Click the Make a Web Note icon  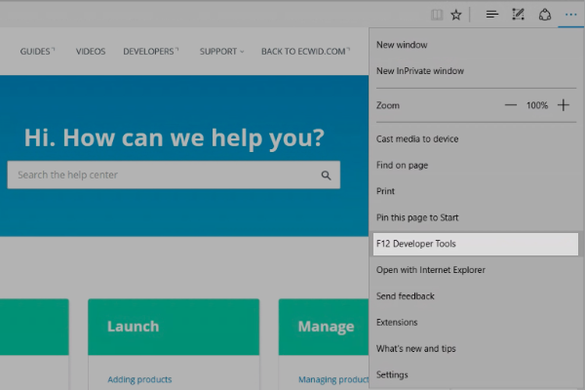pos(519,15)
